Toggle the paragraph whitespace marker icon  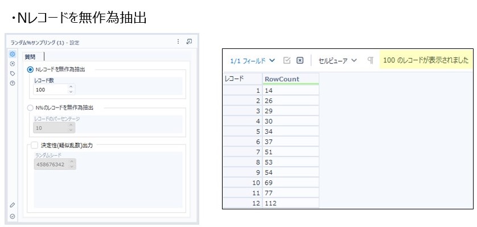[x=370, y=60]
